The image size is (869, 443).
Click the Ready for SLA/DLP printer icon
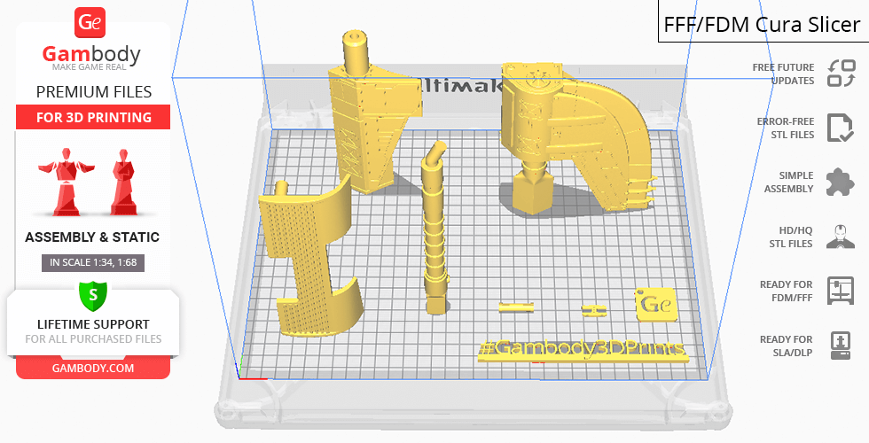point(840,345)
